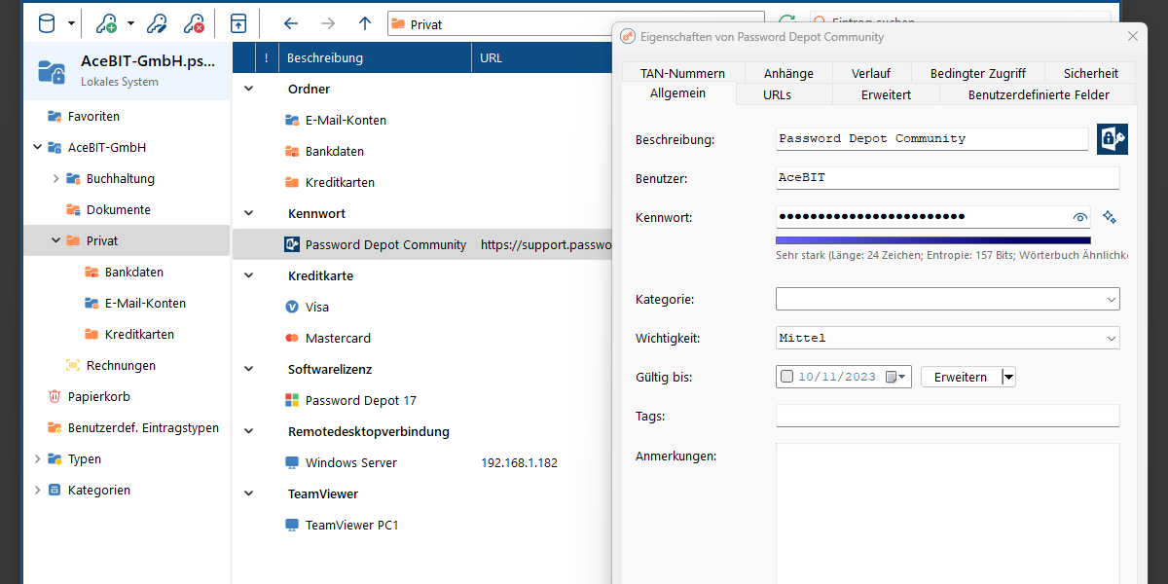
Task: Select the Visa card icon
Action: 292,307
